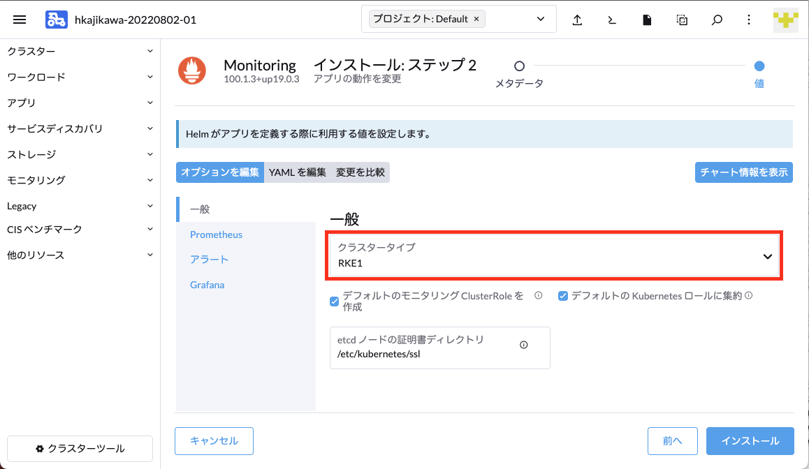The image size is (809, 469).
Task: Remove the プロジェクト: Default filter tag
Action: pos(476,19)
